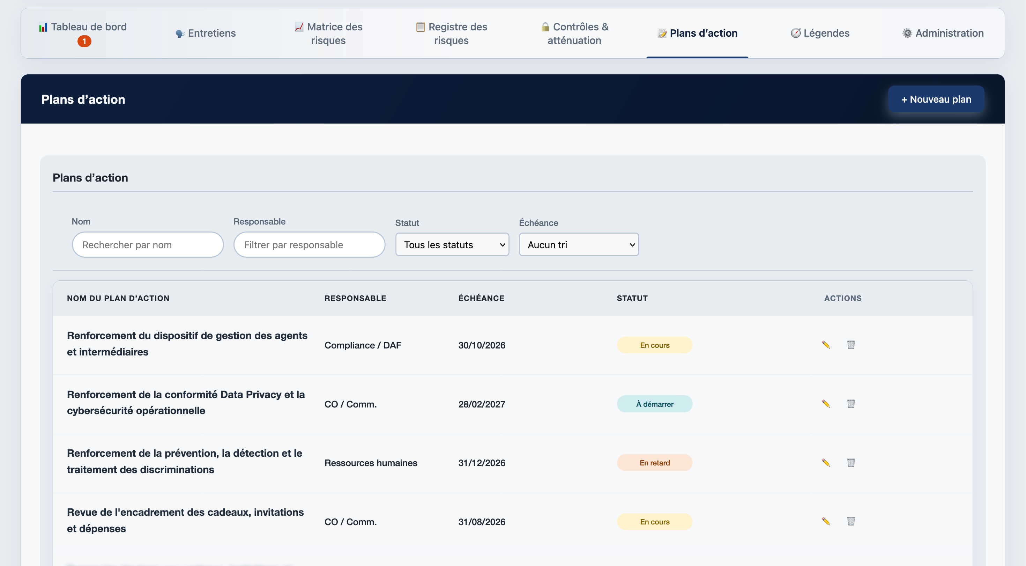
Task: Focus the Filtrer par responsable field
Action: click(x=310, y=244)
